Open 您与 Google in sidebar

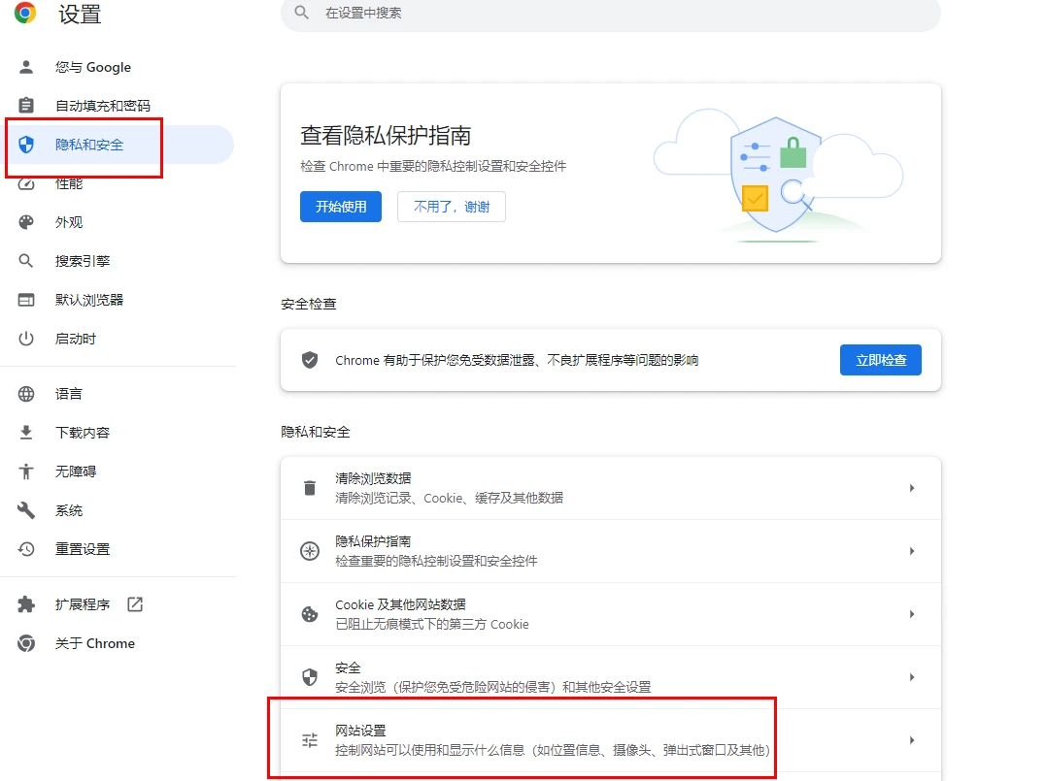(117, 67)
